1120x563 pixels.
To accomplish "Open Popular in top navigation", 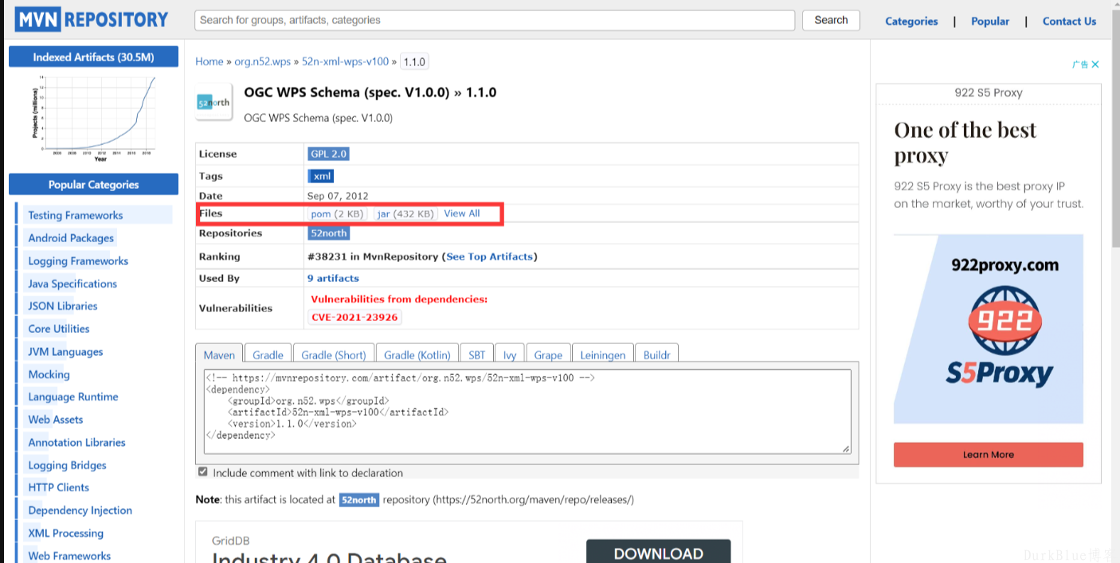I will click(x=990, y=22).
